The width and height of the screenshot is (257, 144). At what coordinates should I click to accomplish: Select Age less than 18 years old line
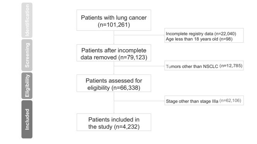point(199,39)
